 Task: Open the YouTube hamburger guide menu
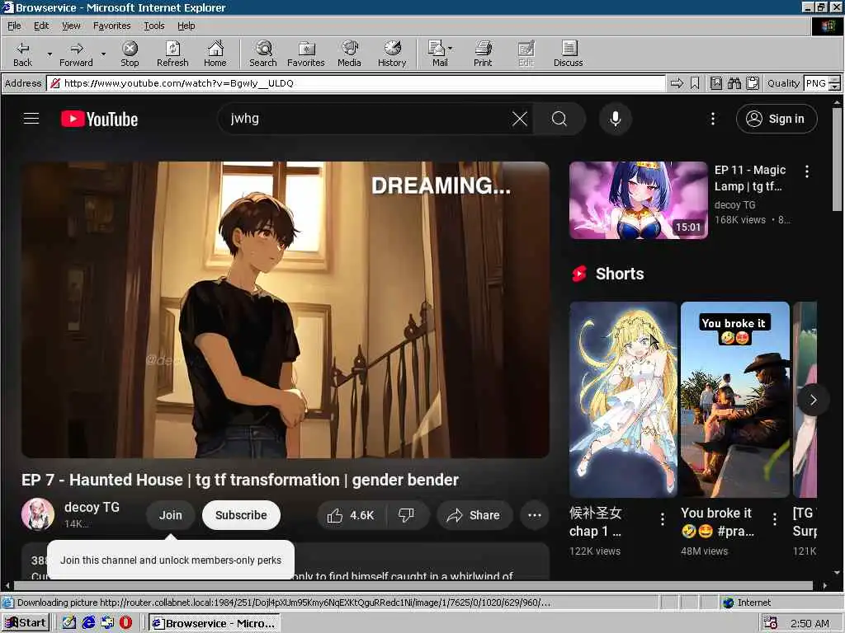pyautogui.click(x=31, y=119)
